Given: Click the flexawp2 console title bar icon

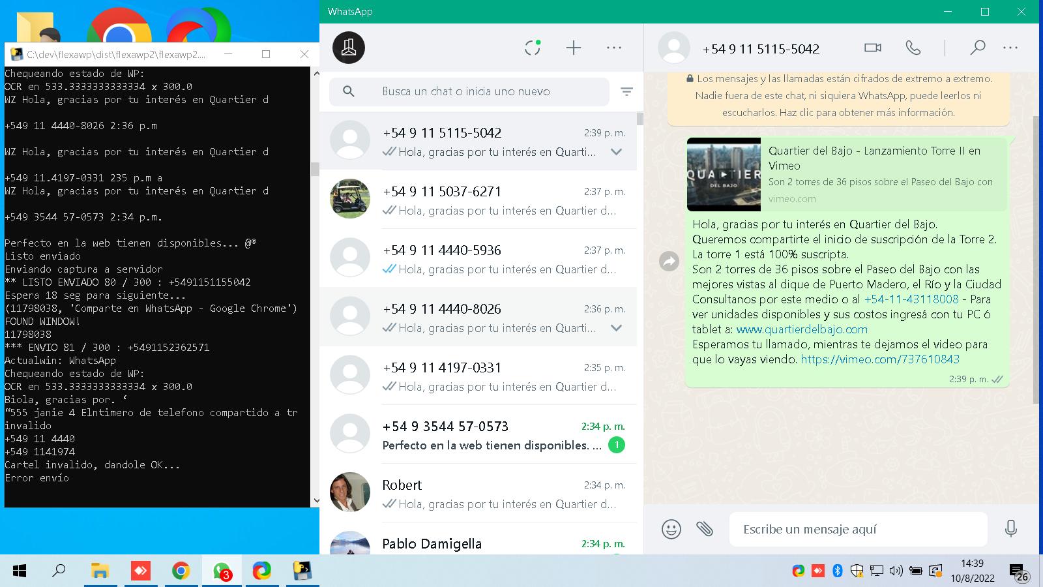Looking at the screenshot, I should (x=17, y=54).
